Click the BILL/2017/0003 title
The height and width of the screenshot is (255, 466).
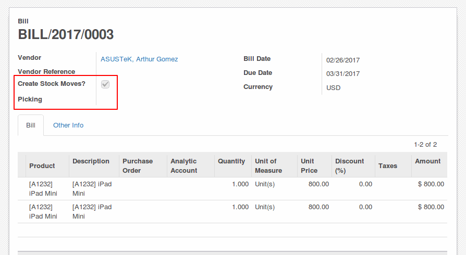(x=66, y=34)
